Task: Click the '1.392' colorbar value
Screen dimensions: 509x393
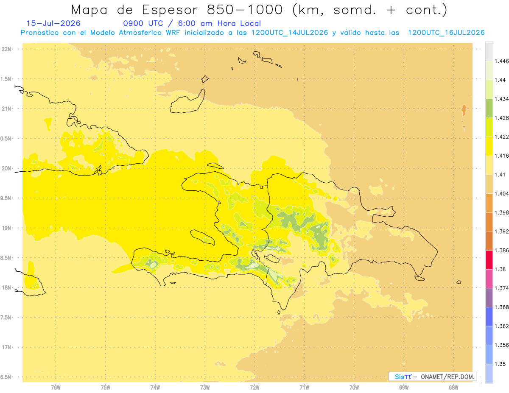Action: pyautogui.click(x=502, y=231)
